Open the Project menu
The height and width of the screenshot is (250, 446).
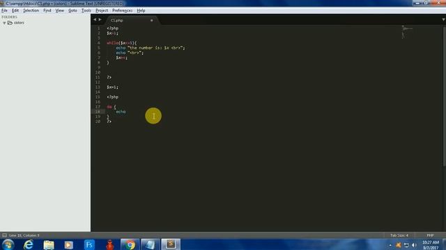pos(102,10)
